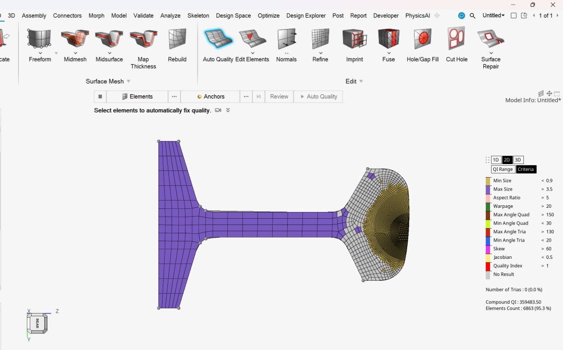Screen dimensions: 563x350
Task: Select the Cut Hole tool
Action: (457, 38)
